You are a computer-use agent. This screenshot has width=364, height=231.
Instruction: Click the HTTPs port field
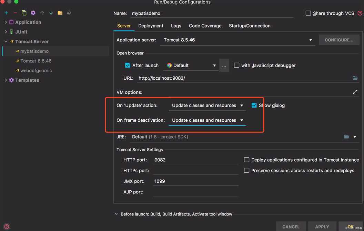195,170
